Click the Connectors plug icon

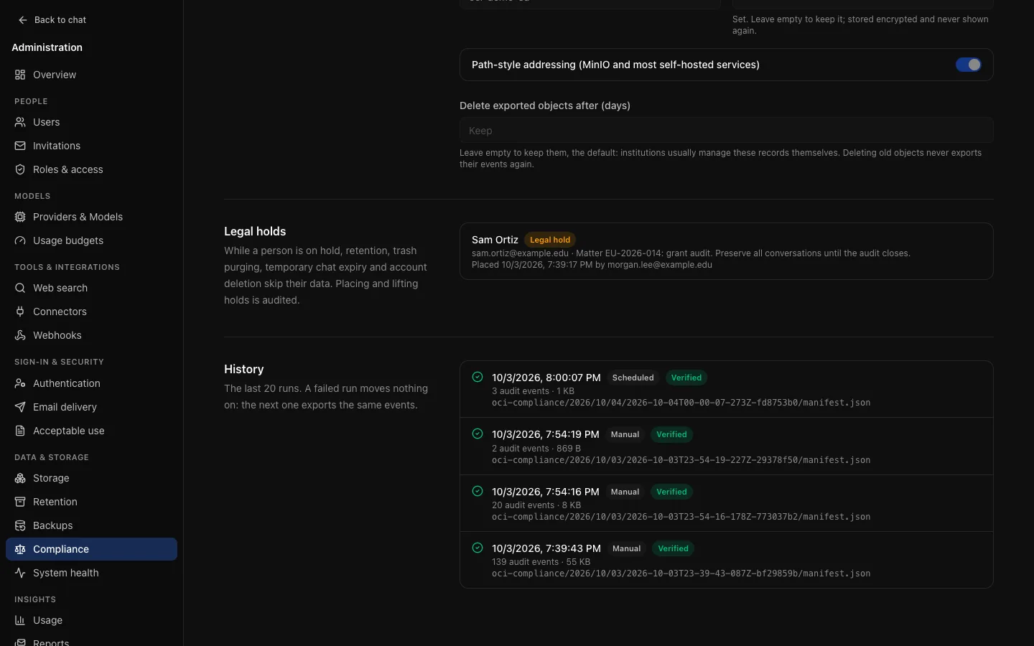pos(20,312)
